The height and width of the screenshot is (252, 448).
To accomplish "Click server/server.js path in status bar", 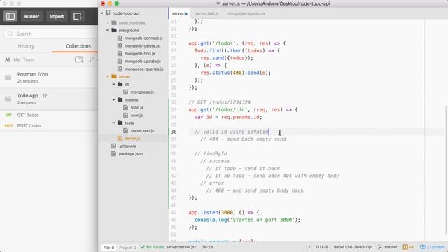I will tap(181, 247).
